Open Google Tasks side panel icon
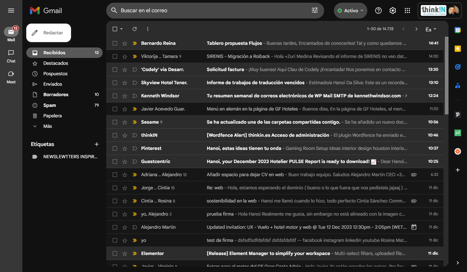This screenshot has height=272, width=467. point(457,67)
